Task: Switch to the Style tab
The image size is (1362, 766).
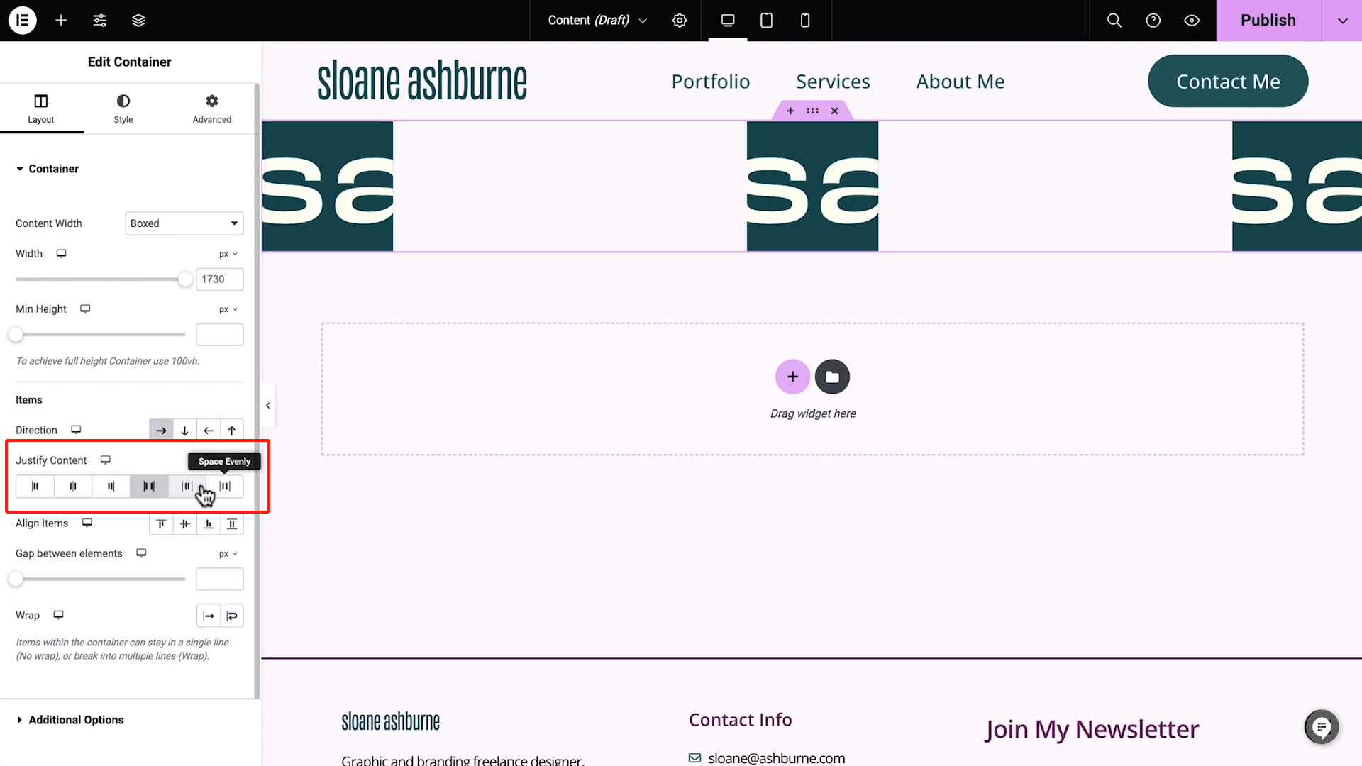Action: coord(123,109)
